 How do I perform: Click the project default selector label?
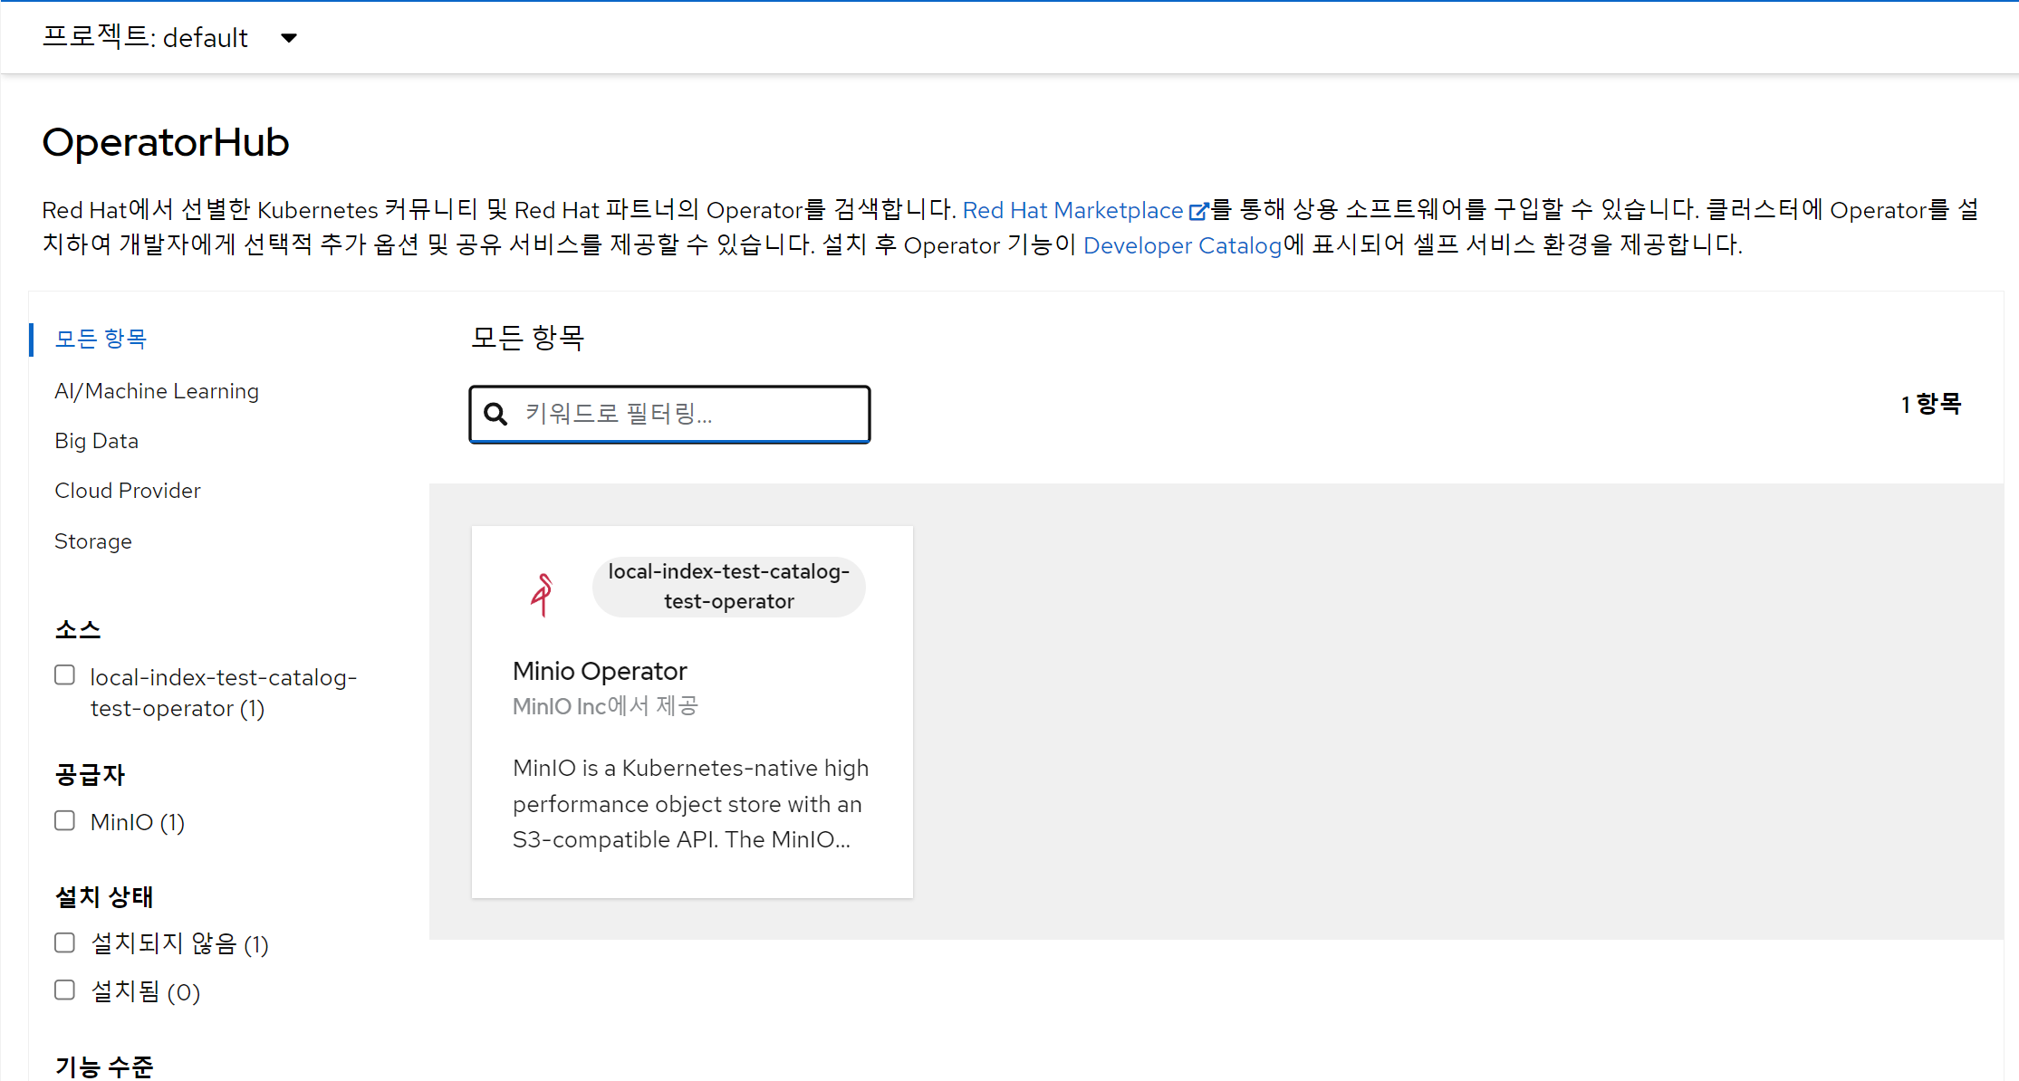coord(145,38)
